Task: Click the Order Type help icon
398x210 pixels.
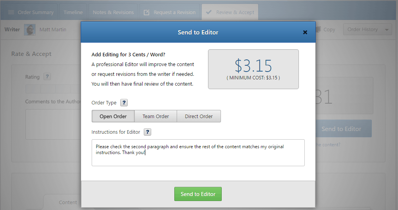Action: click(x=124, y=103)
